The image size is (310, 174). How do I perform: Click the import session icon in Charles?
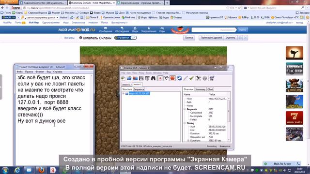[x=135, y=78]
